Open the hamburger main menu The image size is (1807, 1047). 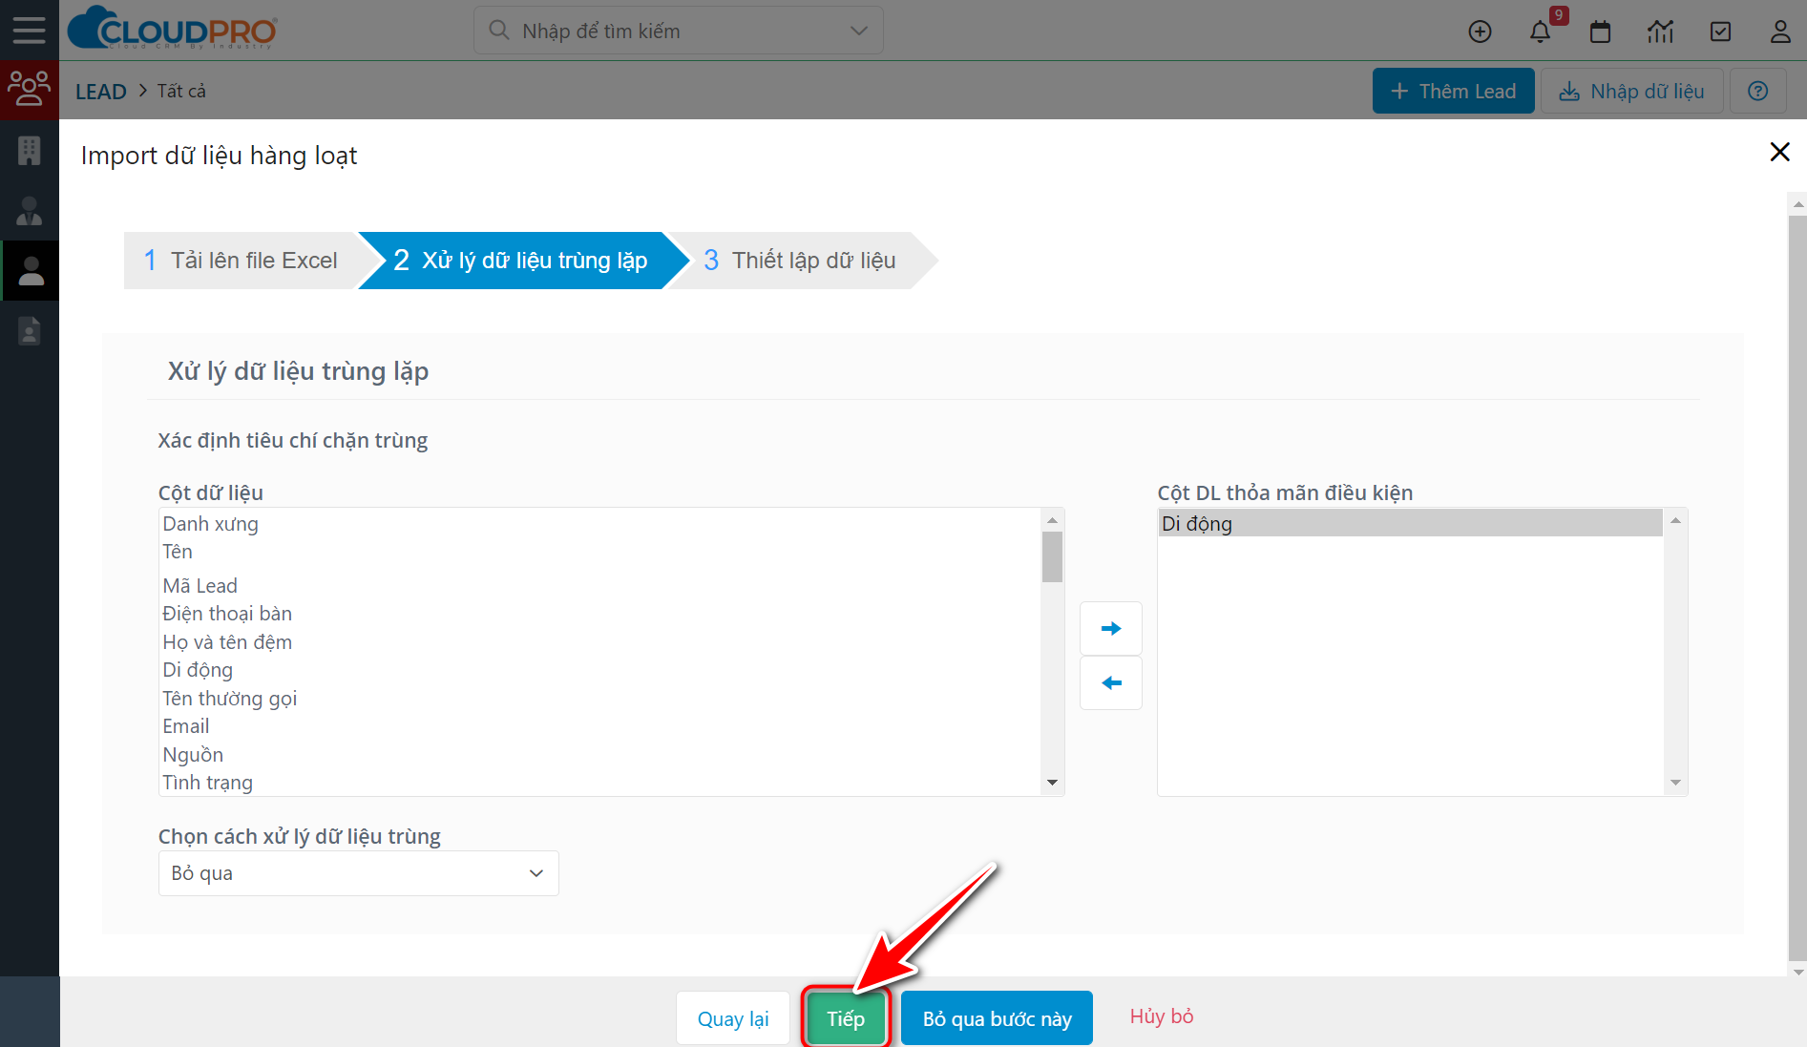(x=29, y=31)
